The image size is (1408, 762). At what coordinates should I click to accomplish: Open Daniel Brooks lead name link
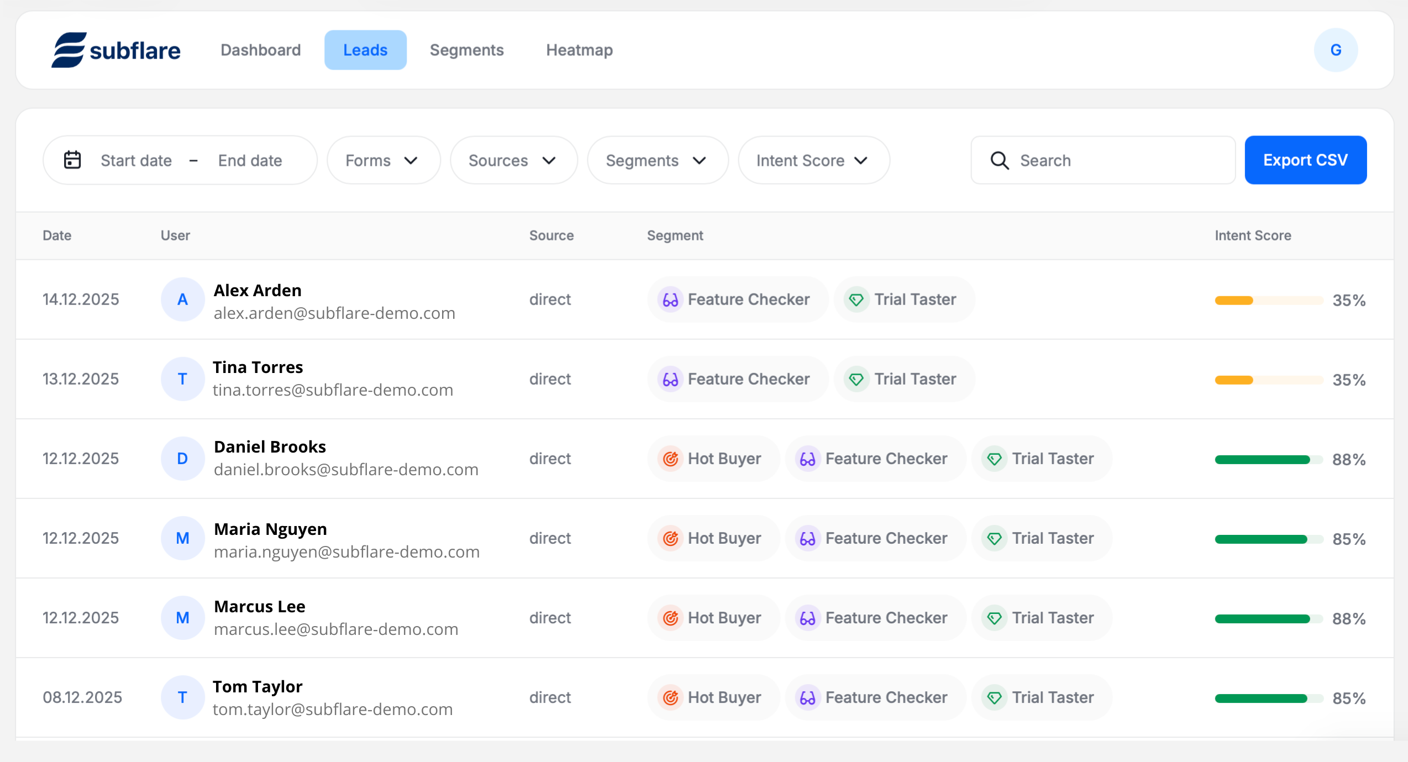270,447
